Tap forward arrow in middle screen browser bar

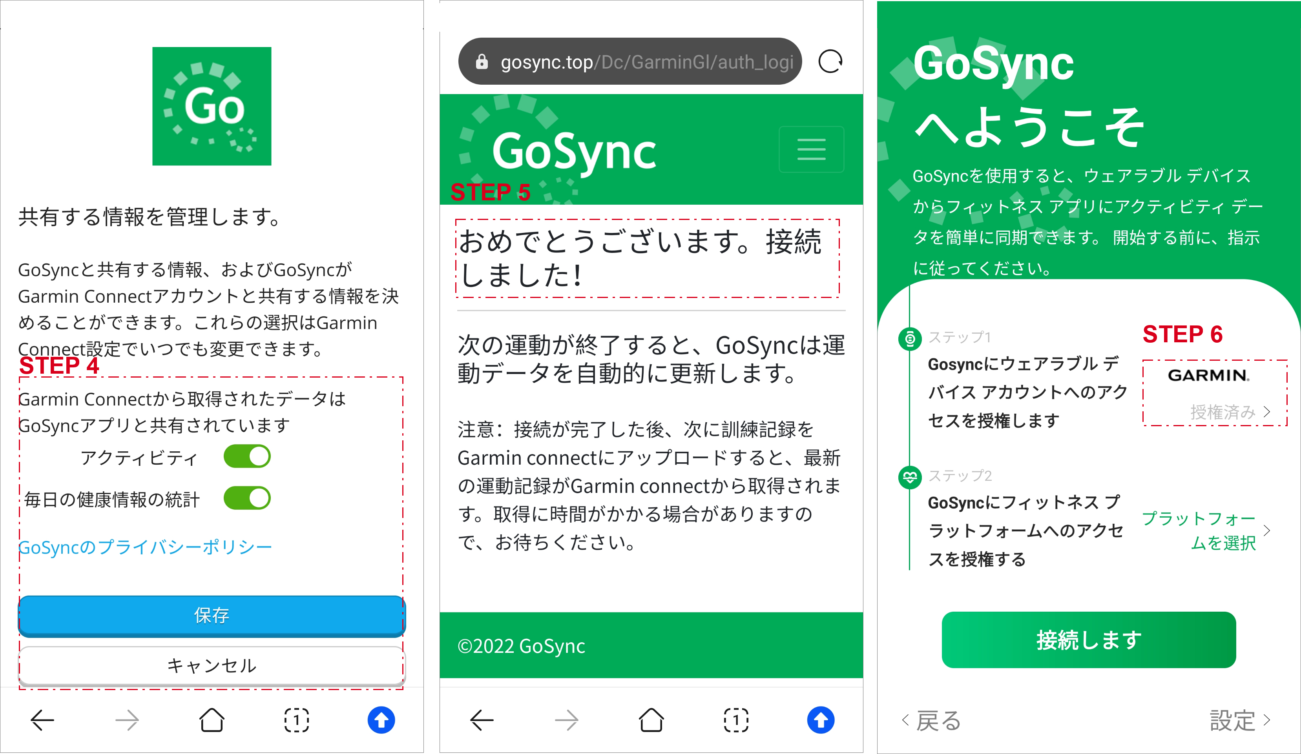coord(566,720)
